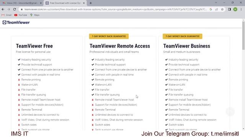Reload the TeamViewer page
245x137 pixels.
[15, 9]
